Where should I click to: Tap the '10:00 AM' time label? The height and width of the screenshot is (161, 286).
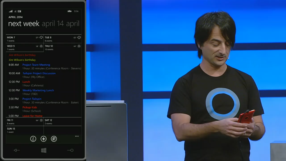pyautogui.click(x=14, y=74)
